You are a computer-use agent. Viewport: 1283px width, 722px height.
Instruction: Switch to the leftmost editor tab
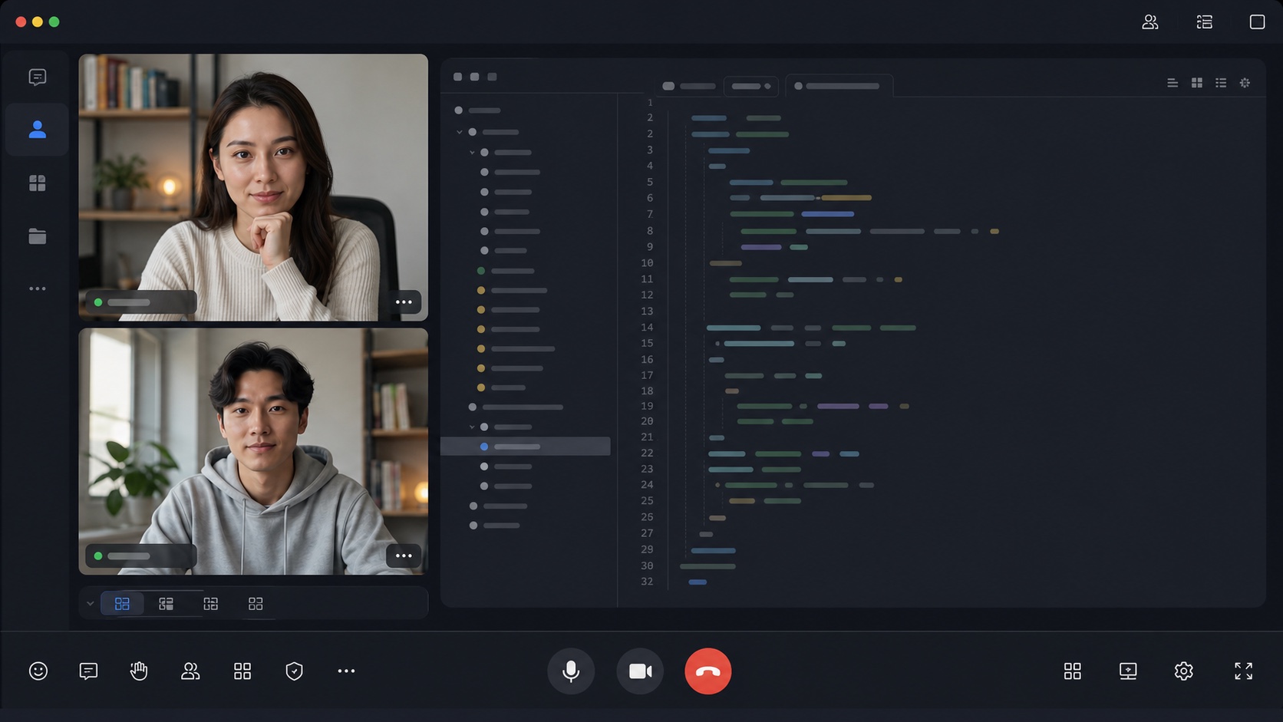pyautogui.click(x=689, y=86)
